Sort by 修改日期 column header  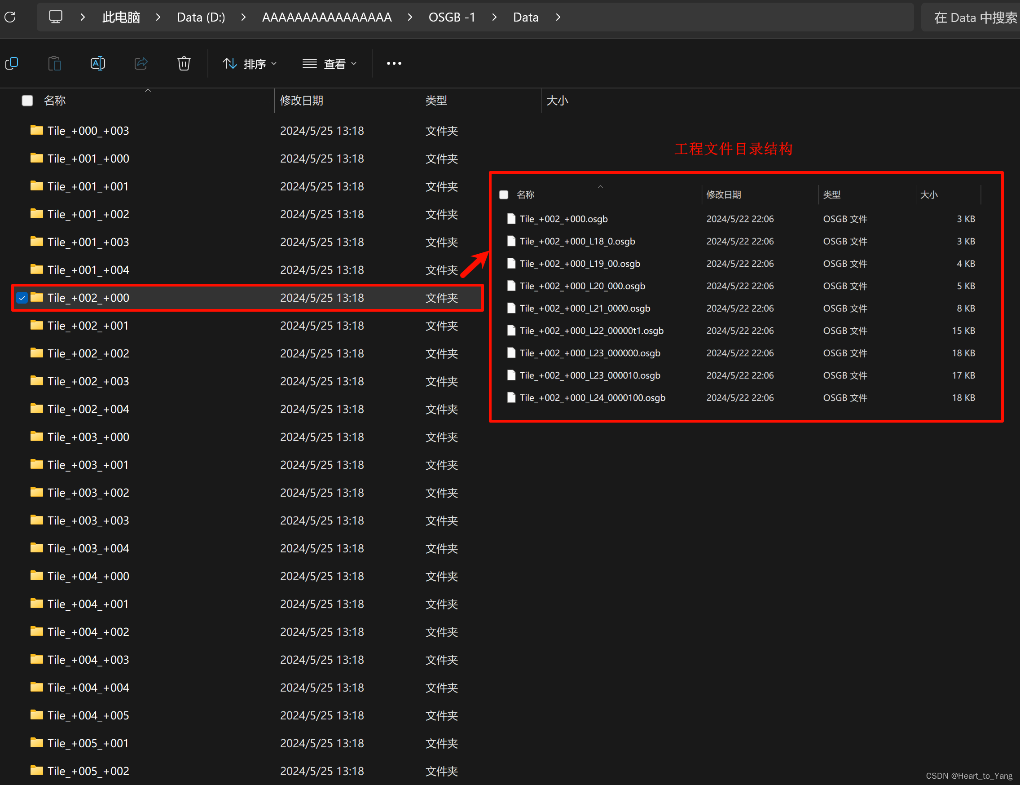click(x=302, y=101)
